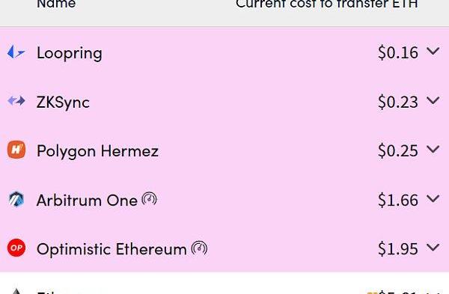Expand the Arbitrum One row chevron
Screen dimensions: 449x294
(x=433, y=198)
